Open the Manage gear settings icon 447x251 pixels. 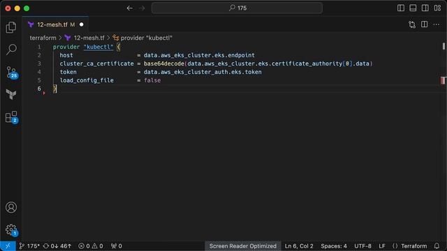tap(11, 230)
